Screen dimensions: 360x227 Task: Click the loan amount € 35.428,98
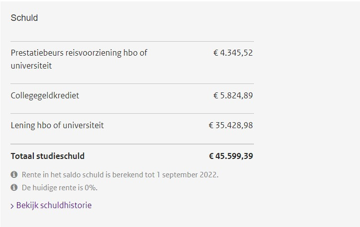pyautogui.click(x=231, y=125)
